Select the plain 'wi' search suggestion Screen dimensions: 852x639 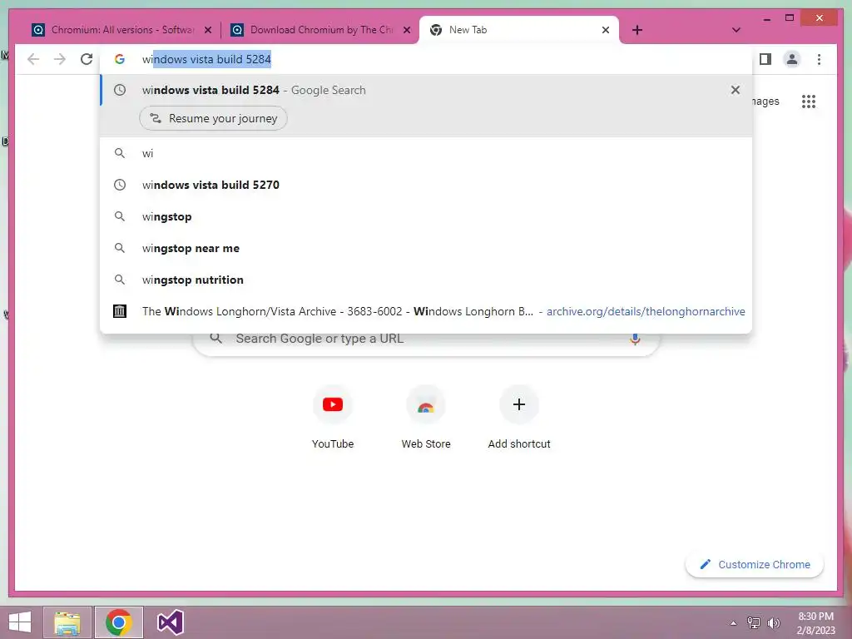[x=427, y=153]
